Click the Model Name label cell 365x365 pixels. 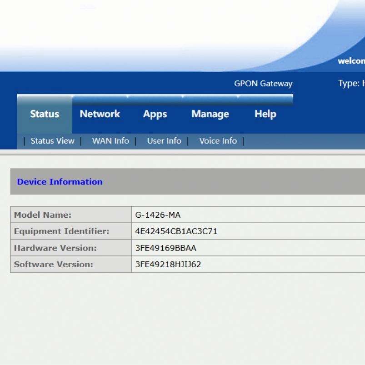43,215
